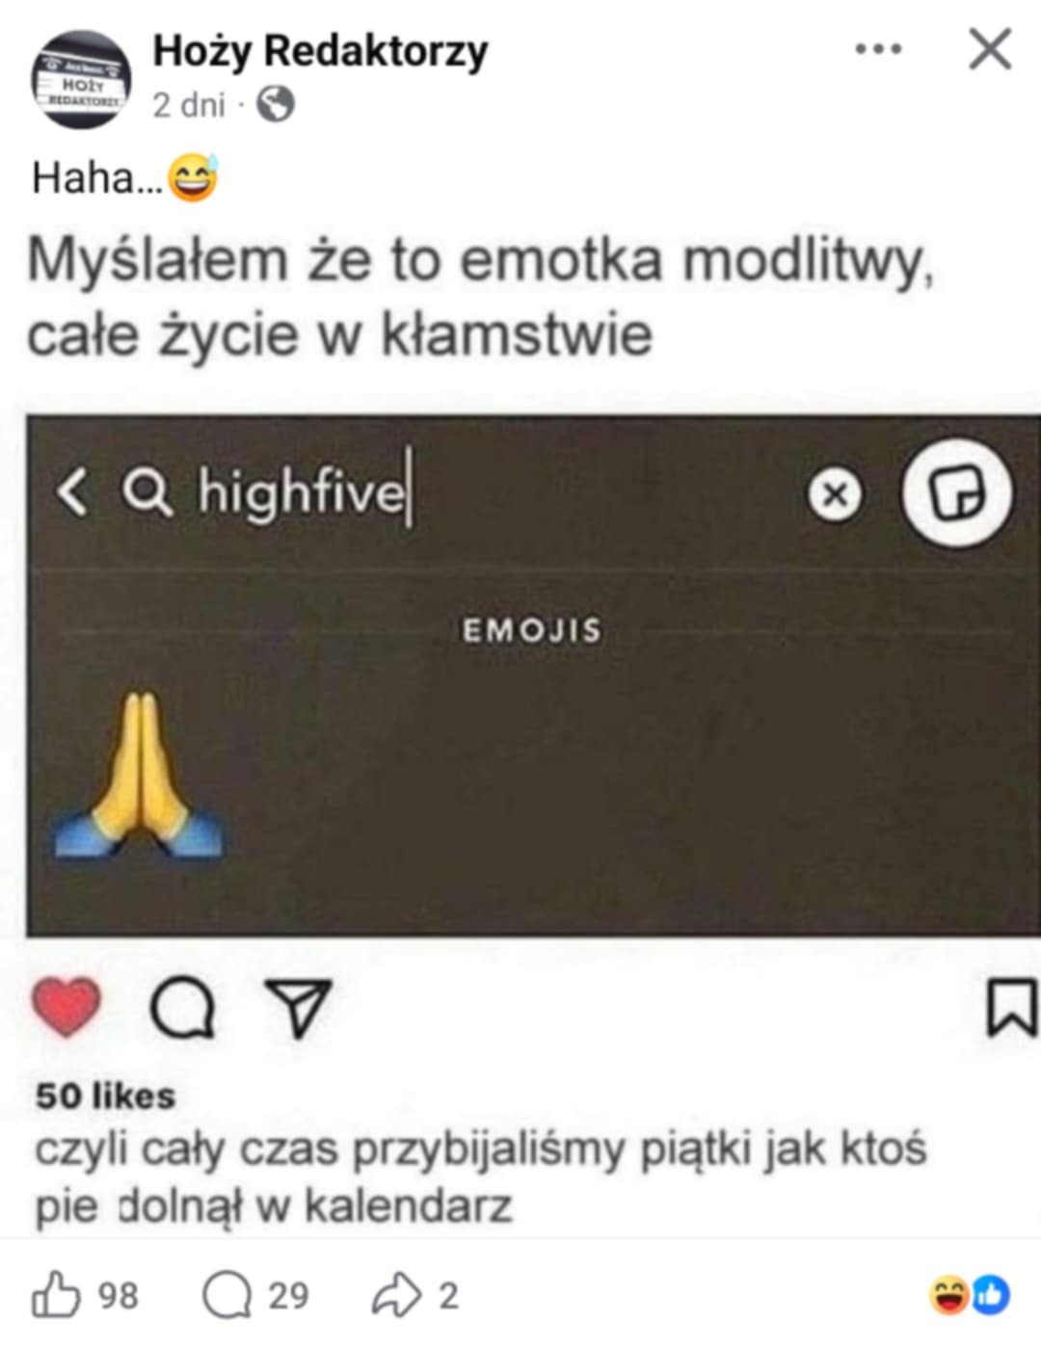Open the 29 comments
The image size is (1041, 1347).
255,1296
